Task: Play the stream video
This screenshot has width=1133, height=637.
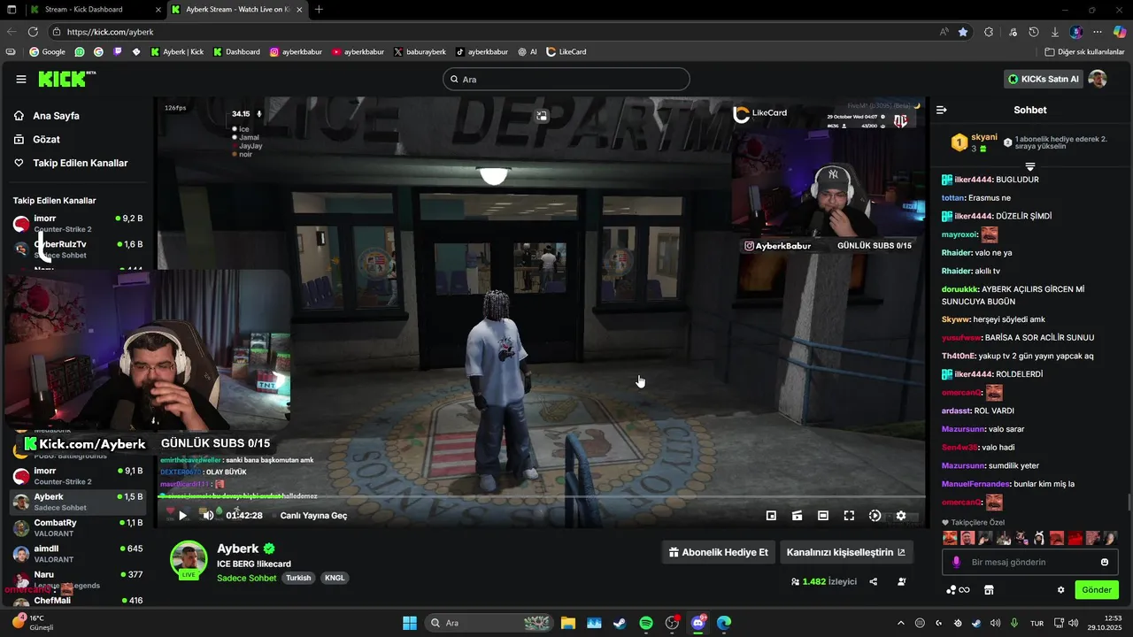Action: 183,515
